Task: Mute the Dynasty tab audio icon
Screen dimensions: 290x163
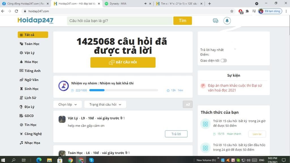Action: coord(146,3)
